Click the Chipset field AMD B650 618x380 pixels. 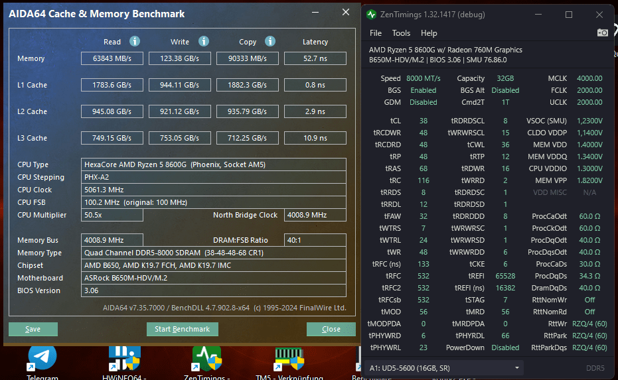tap(214, 265)
